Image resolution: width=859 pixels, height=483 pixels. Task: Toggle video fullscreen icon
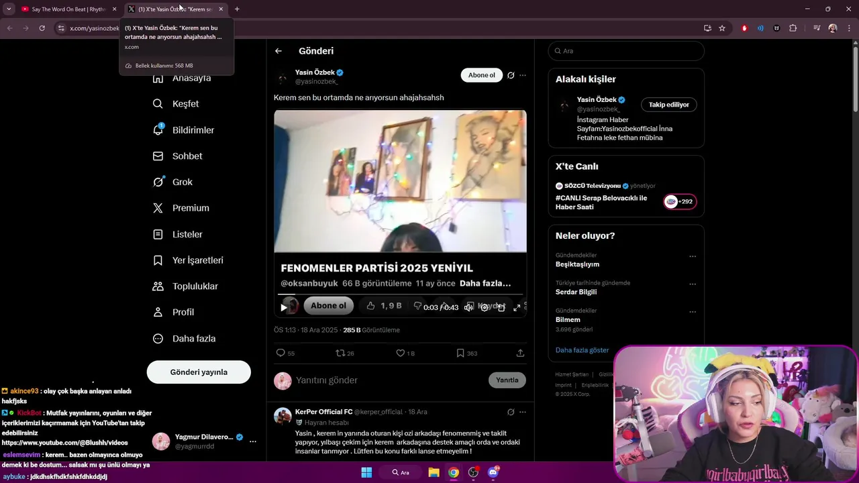coord(517,307)
